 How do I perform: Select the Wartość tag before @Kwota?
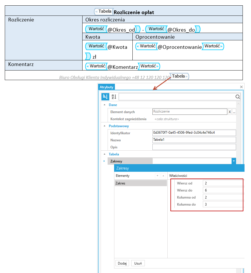coord(96,46)
